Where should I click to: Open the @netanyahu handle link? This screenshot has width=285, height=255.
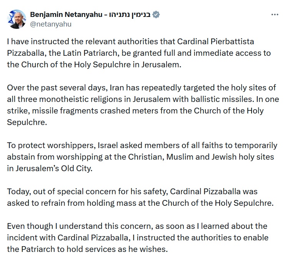point(51,24)
